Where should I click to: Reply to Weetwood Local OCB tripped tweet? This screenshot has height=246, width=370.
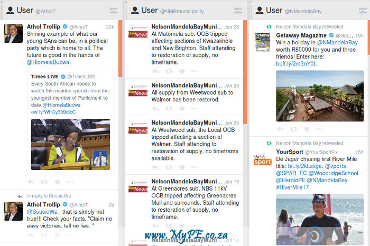[155, 167]
